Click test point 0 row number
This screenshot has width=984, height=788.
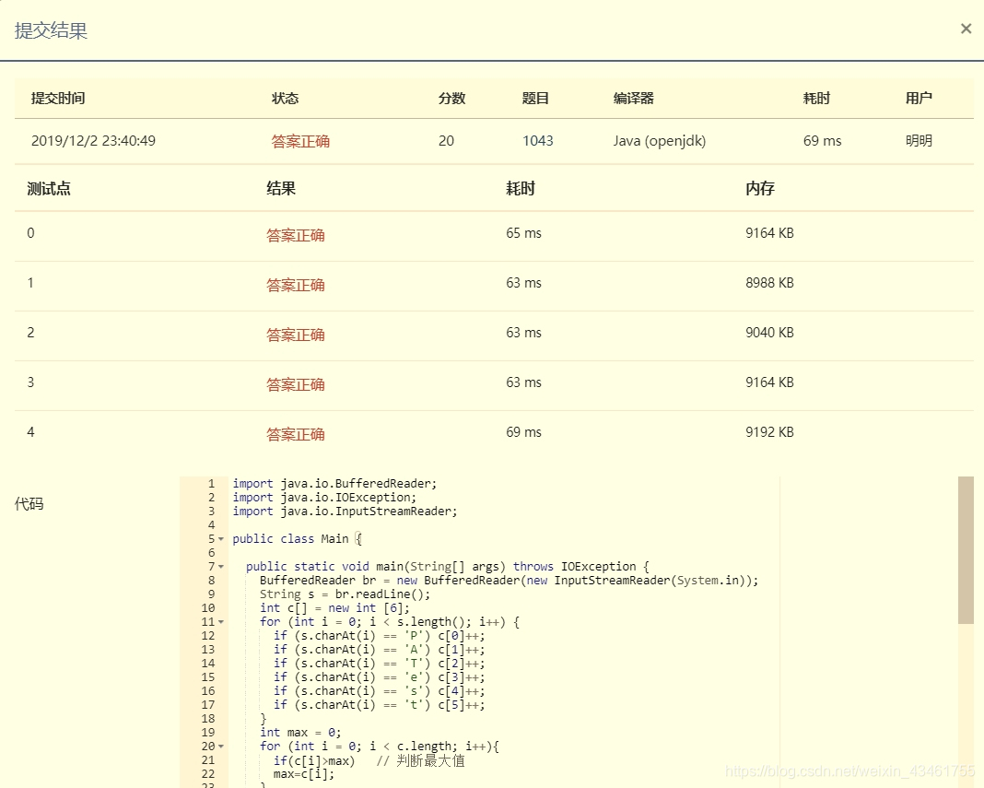30,233
